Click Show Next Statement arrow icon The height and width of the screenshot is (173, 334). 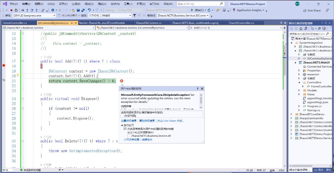click(22, 10)
